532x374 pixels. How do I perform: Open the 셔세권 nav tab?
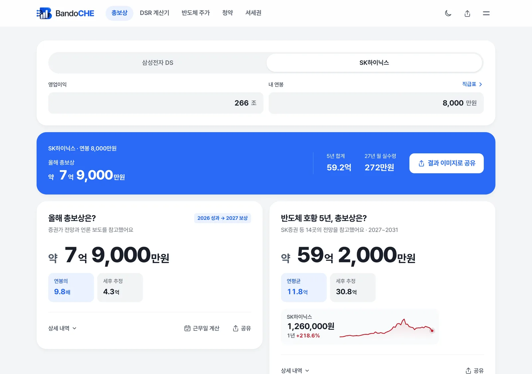253,13
